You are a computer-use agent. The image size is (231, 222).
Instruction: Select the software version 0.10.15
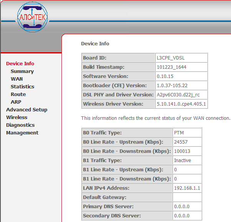tap(165, 76)
